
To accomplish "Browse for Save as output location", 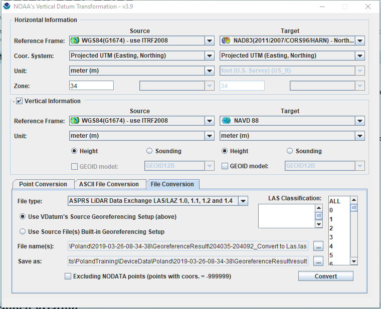I will click(318, 261).
